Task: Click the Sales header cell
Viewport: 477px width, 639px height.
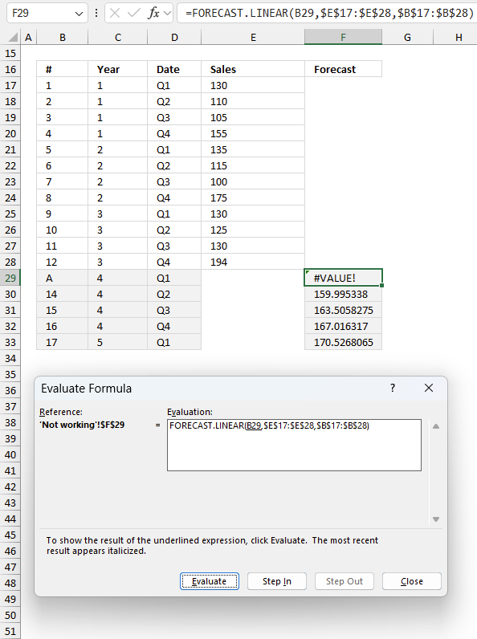Action: 253,69
